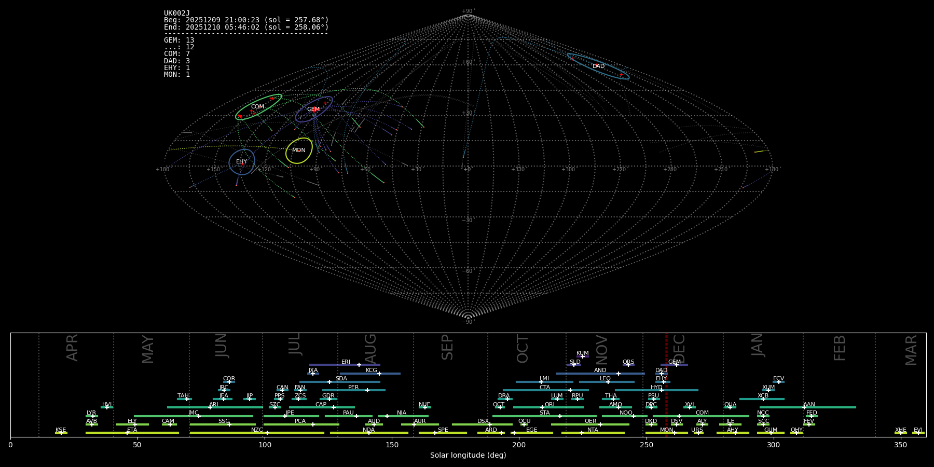
Task: Click the 'COM: 7' legend entry
Action: click(x=177, y=54)
